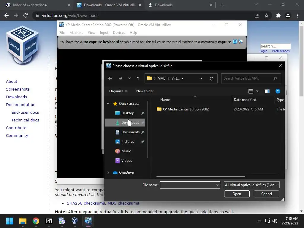
Task: Change the file view layout icon
Action: pos(251,91)
